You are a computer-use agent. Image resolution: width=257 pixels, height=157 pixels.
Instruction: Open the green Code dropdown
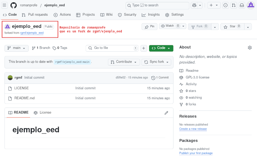click(x=161, y=48)
